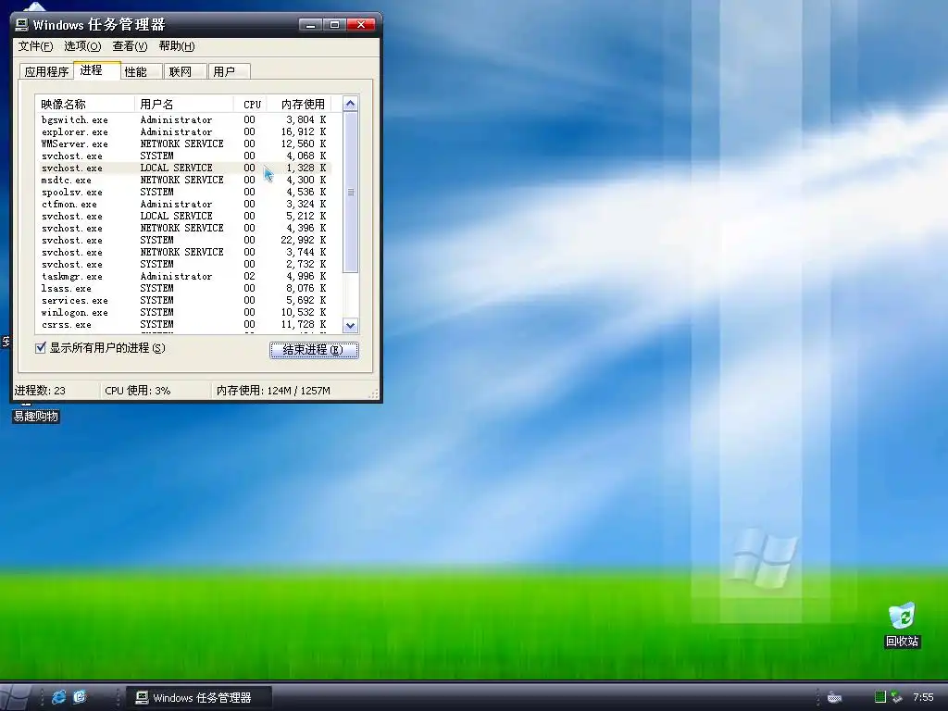Click the system clock showing 7:55
Image resolution: width=948 pixels, height=711 pixels.
pos(923,698)
